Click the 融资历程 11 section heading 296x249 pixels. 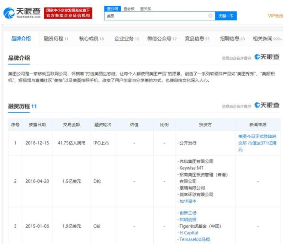(22, 106)
